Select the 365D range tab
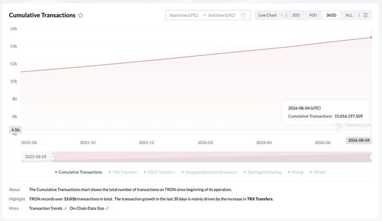The image size is (382, 221). coord(331,15)
